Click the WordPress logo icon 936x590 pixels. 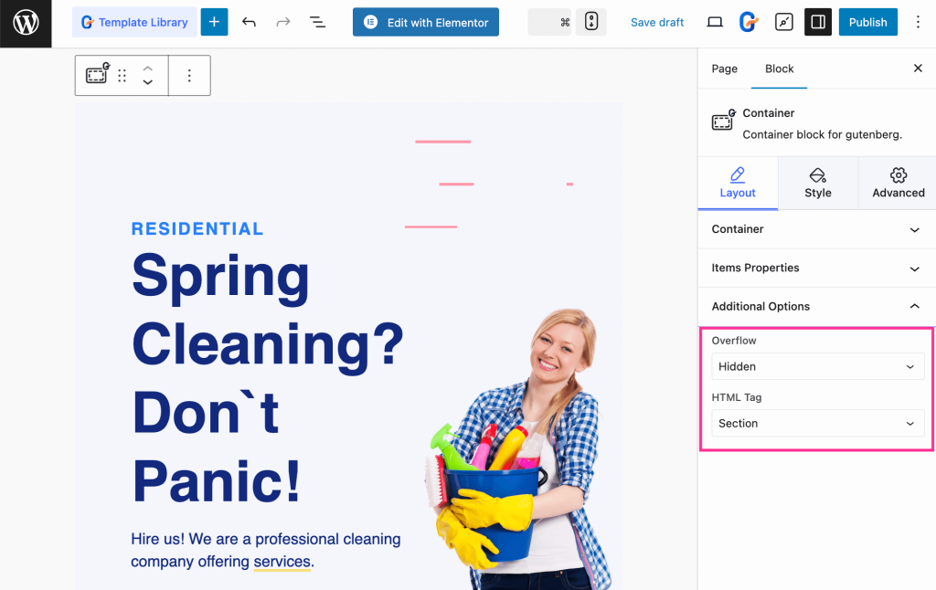pyautogui.click(x=24, y=22)
